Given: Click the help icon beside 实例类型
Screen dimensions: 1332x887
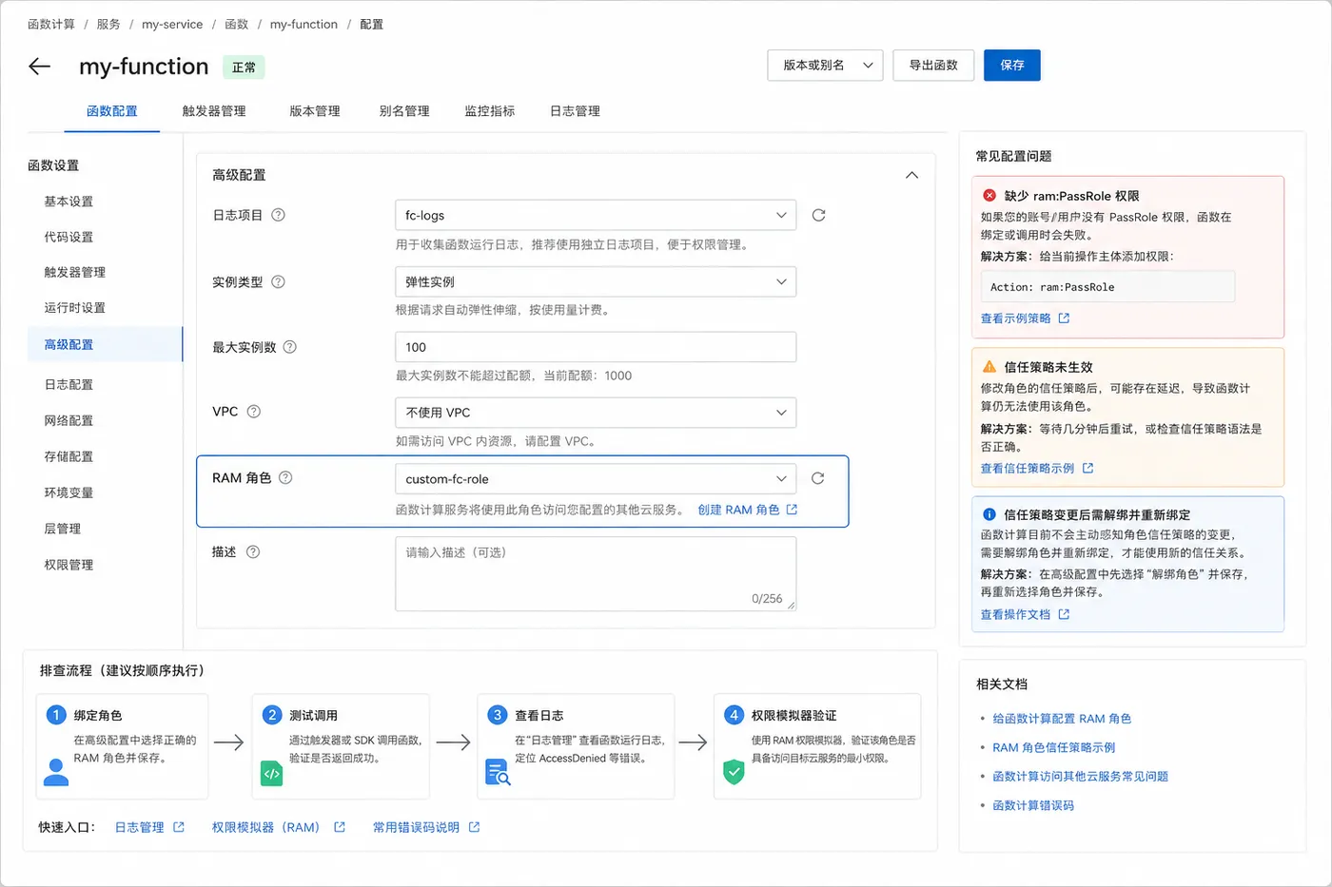Looking at the screenshot, I should 279,281.
